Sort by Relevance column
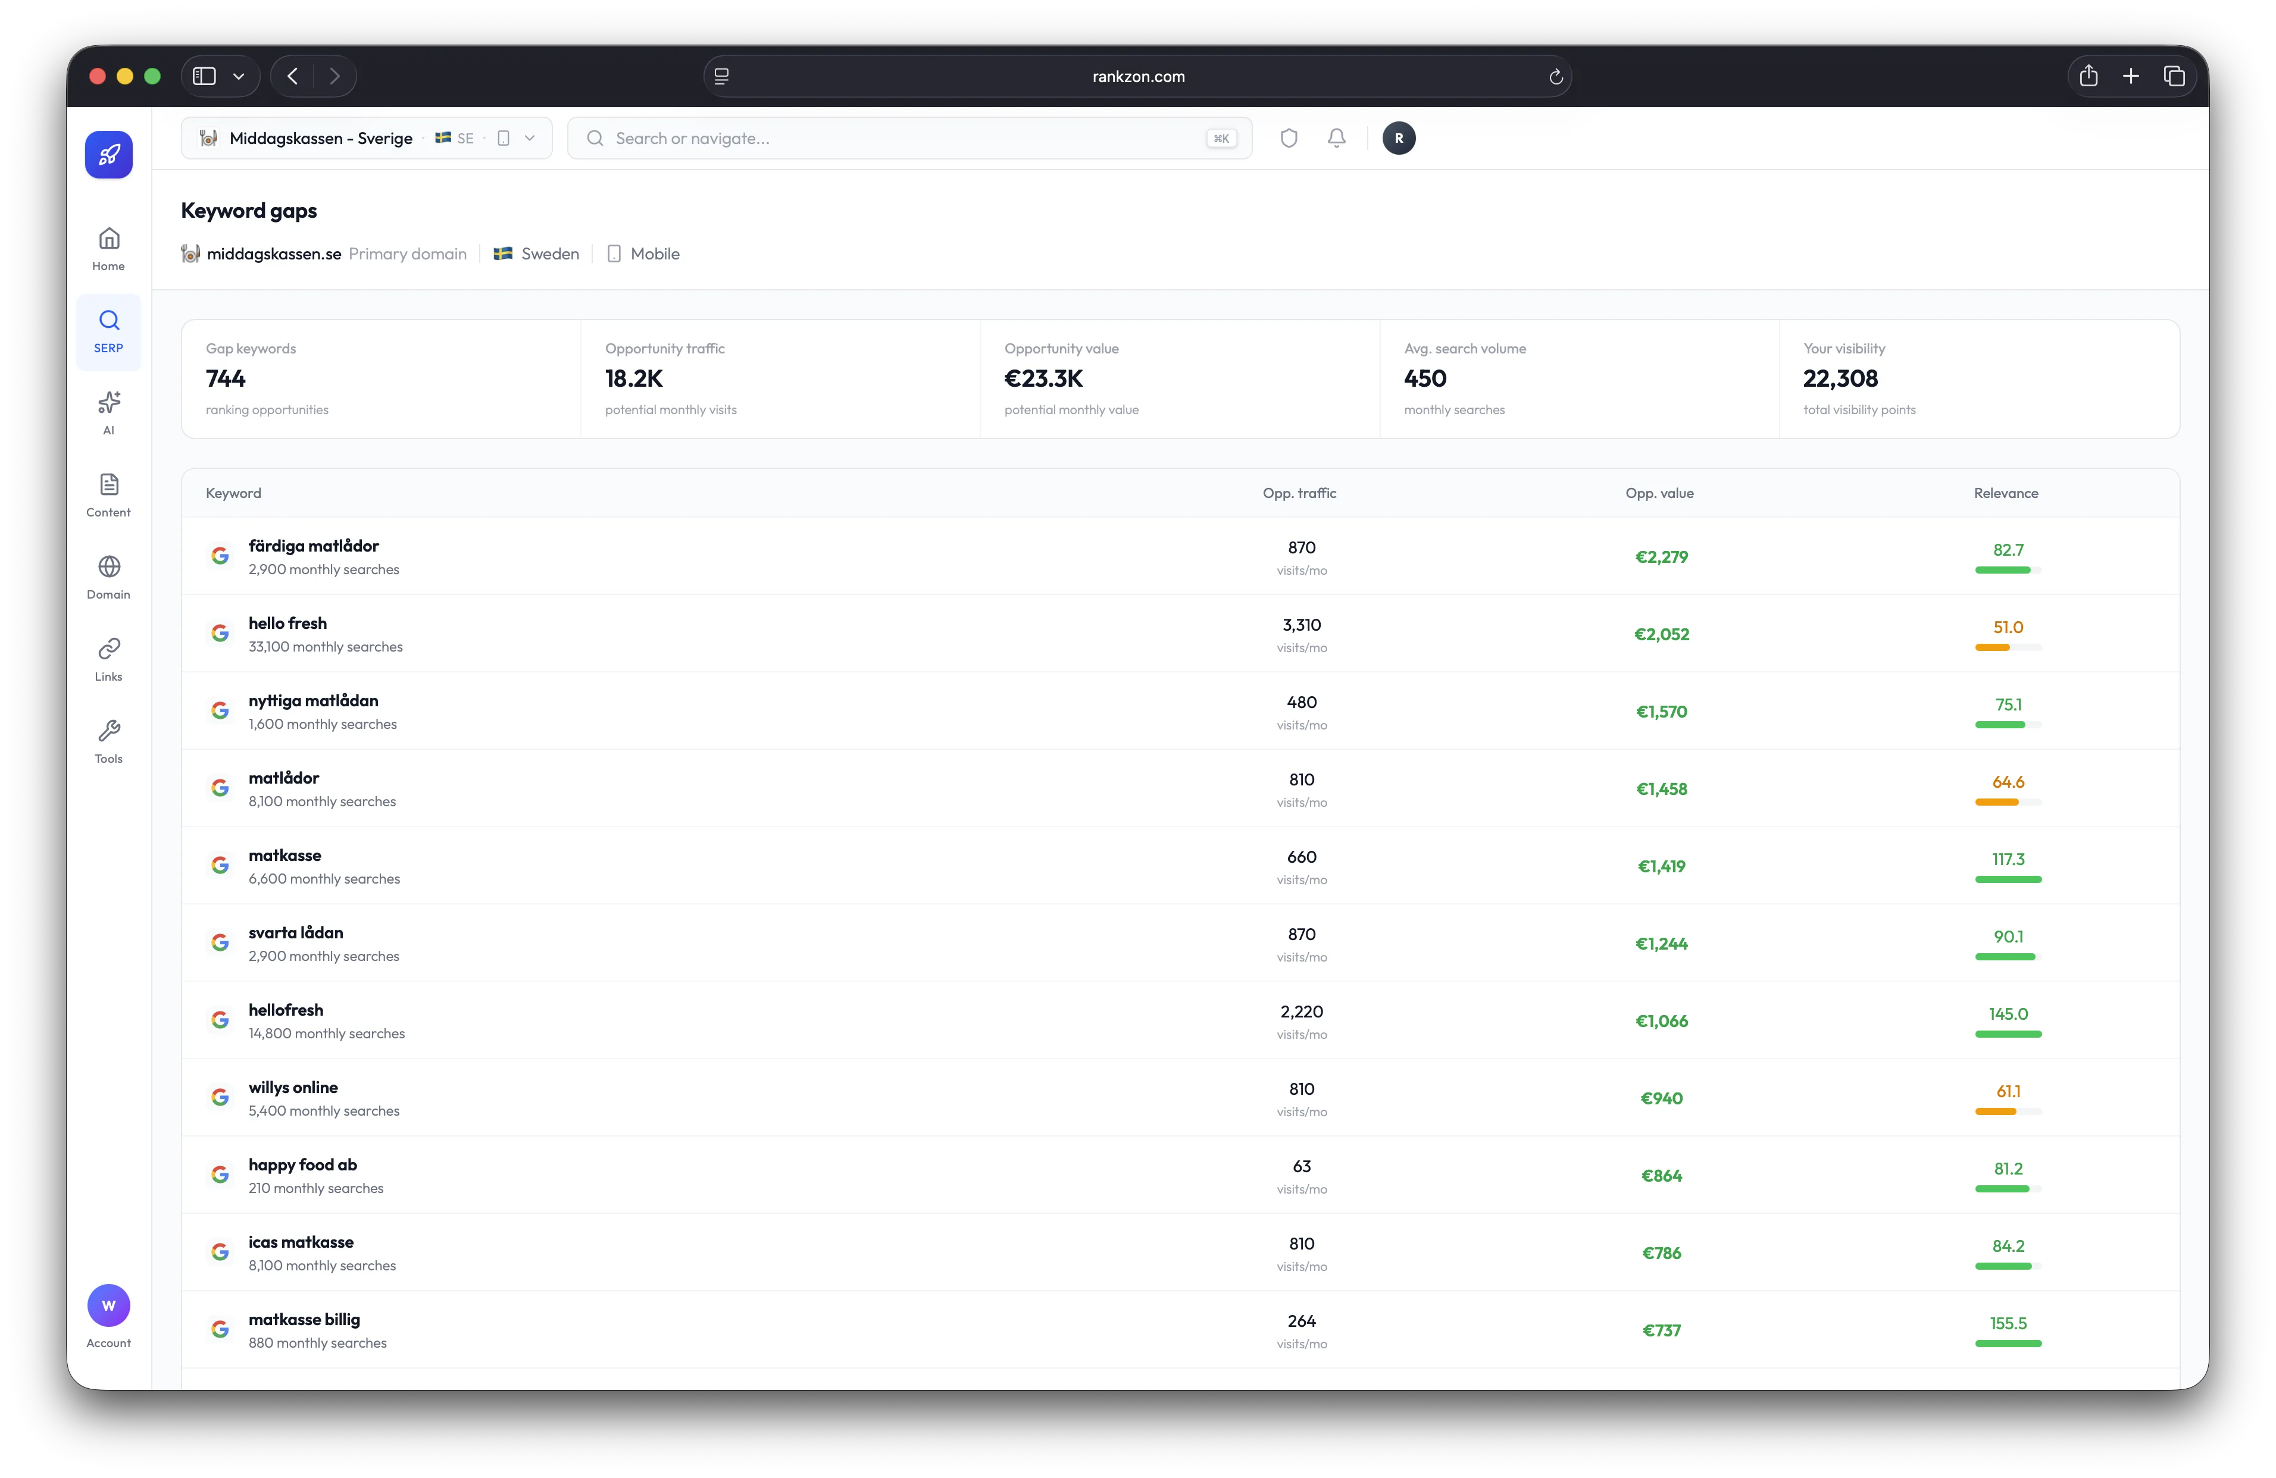Image resolution: width=2276 pixels, height=1478 pixels. click(x=2005, y=493)
